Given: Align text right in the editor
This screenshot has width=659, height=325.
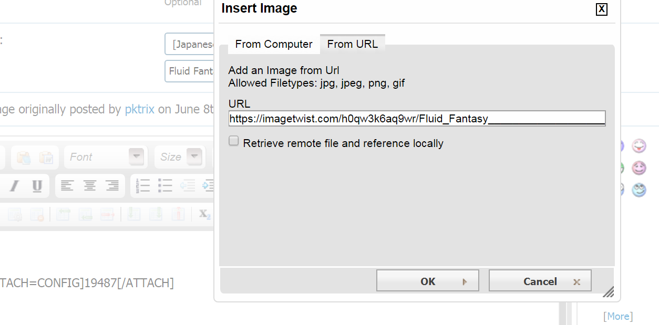Looking at the screenshot, I should 112,186.
